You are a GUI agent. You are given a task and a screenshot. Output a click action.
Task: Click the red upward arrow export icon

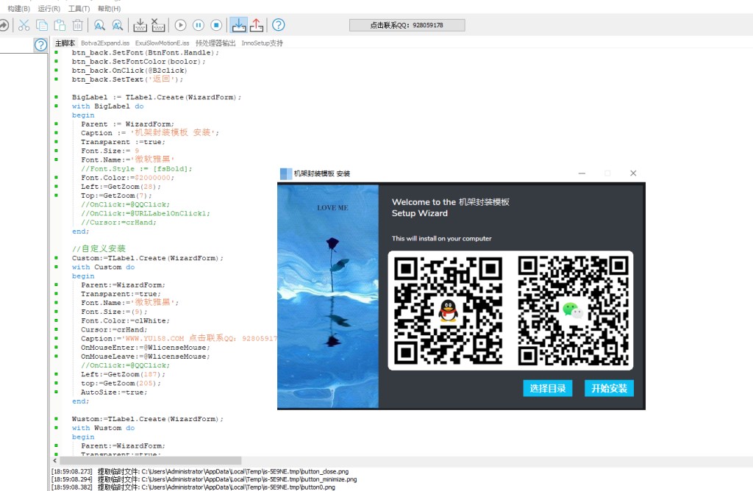[x=256, y=25]
